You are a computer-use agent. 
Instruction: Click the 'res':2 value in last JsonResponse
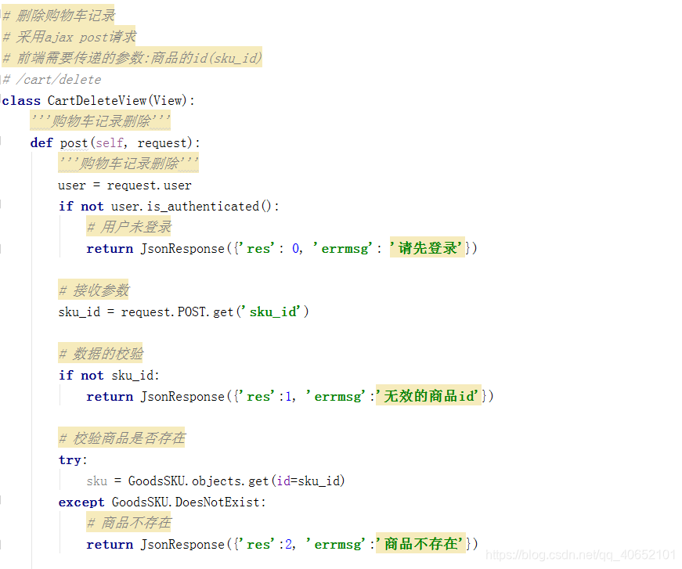tap(288, 544)
